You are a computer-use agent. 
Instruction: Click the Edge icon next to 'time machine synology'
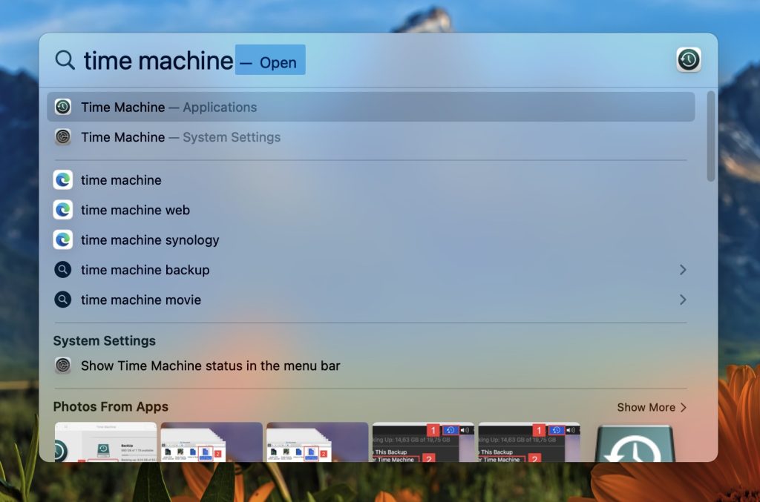62,240
